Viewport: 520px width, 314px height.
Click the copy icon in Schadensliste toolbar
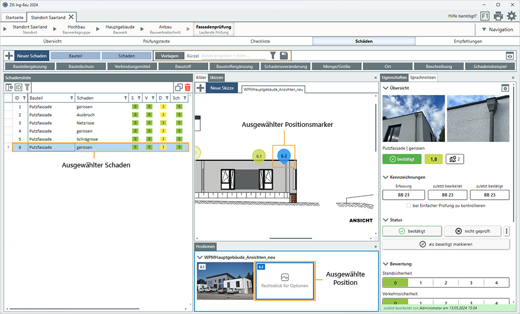click(179, 88)
